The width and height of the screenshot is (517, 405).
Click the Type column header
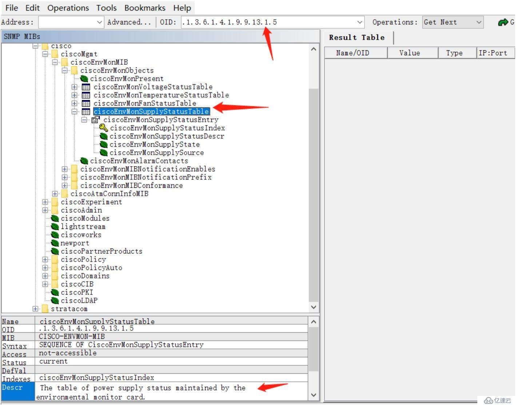click(x=458, y=53)
